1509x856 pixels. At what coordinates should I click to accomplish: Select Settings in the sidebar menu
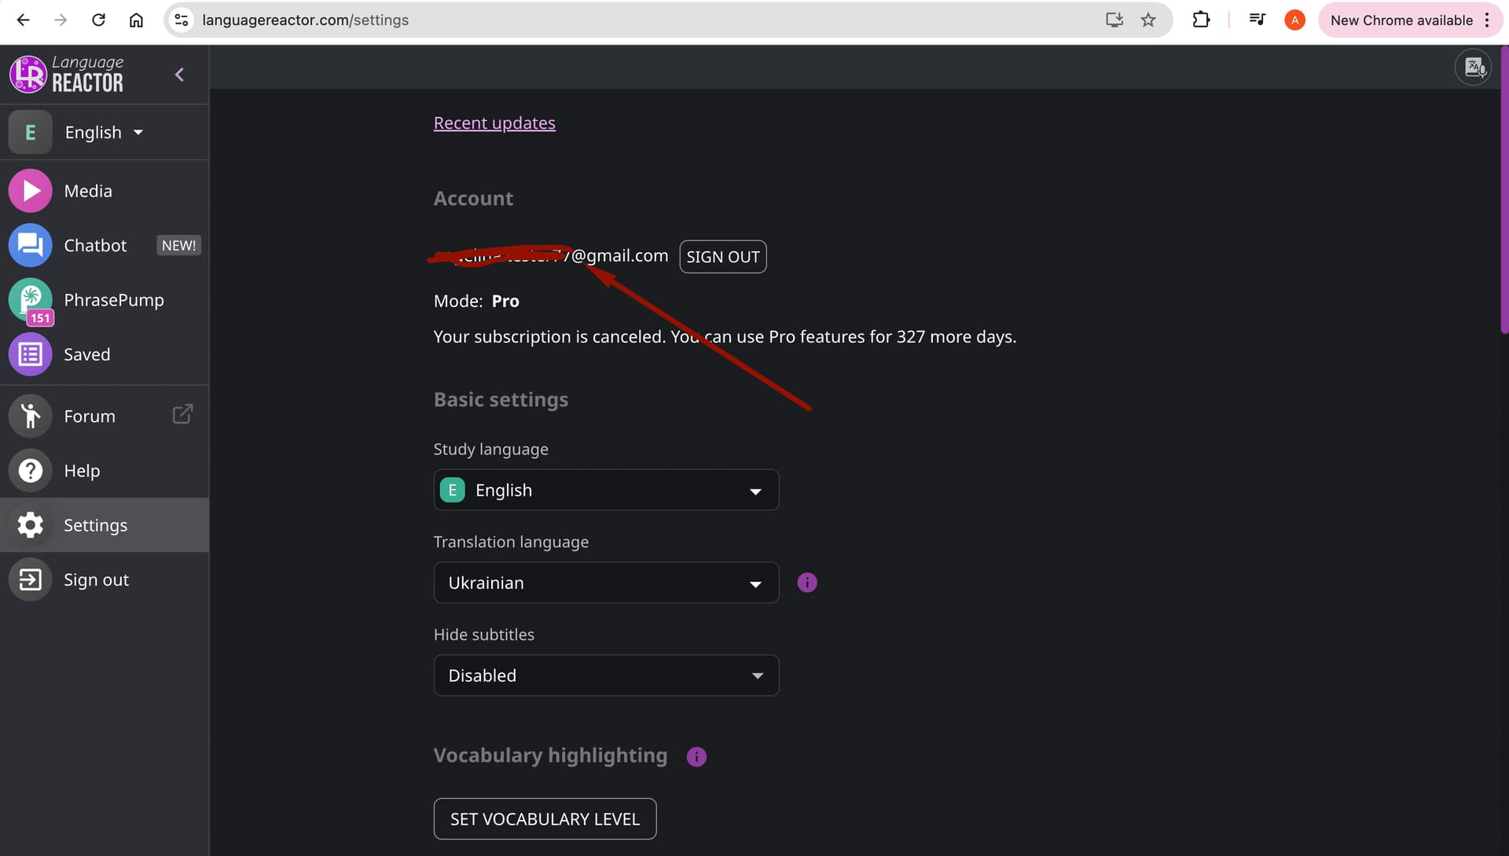click(x=95, y=525)
